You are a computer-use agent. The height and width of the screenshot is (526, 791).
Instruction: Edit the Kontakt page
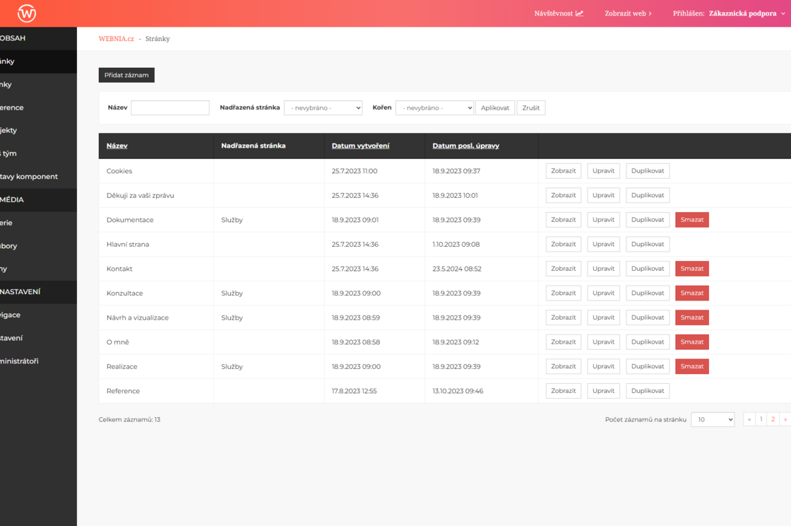(603, 269)
